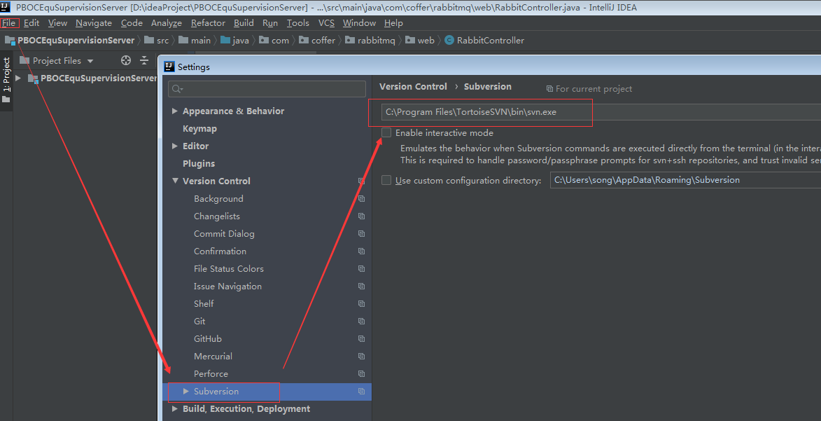The width and height of the screenshot is (821, 421).
Task: Select Changelists settings page
Action: (x=217, y=216)
